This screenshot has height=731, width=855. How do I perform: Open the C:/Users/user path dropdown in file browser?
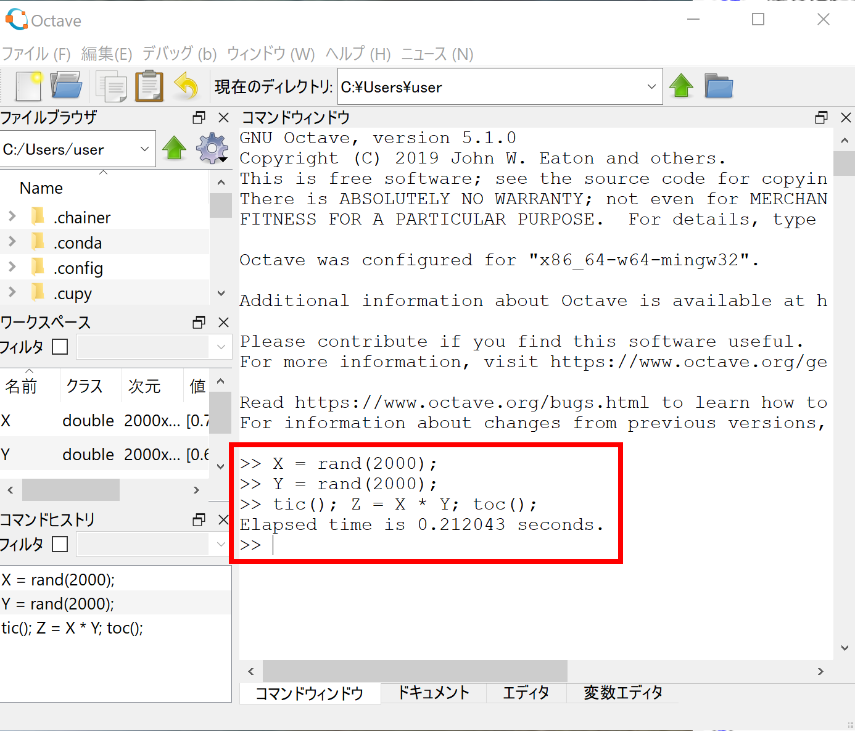pyautogui.click(x=144, y=149)
